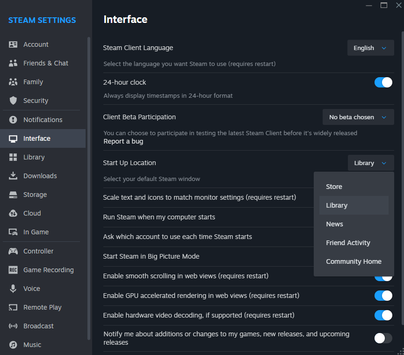Pick Friend Activity in the dropdown list
The height and width of the screenshot is (355, 404).
[348, 243]
